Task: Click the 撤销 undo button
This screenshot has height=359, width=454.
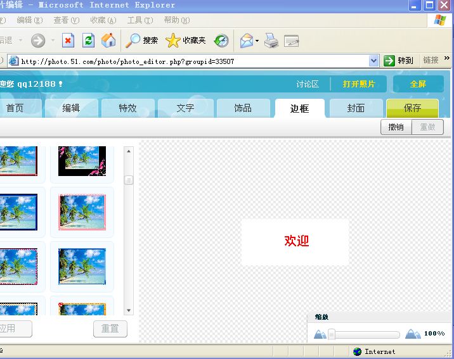Action: pyautogui.click(x=396, y=127)
